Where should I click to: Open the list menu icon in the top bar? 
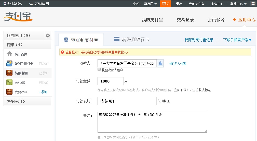coord(253,4)
